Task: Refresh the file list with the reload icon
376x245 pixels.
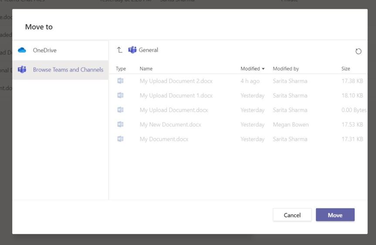Action: click(x=358, y=51)
